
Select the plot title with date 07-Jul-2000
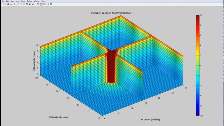111,13
